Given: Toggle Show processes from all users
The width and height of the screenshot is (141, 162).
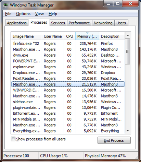Looking at the screenshot, I should click(x=13, y=139).
